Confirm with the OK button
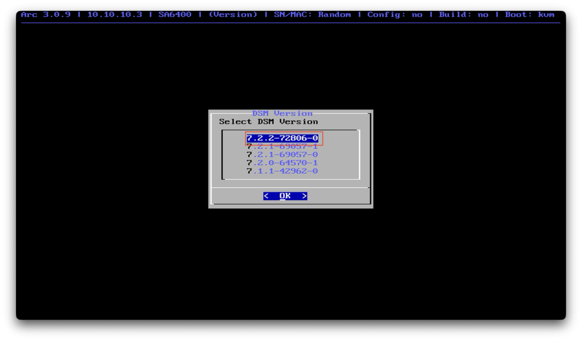Image resolution: width=582 pixels, height=341 pixels. point(285,196)
